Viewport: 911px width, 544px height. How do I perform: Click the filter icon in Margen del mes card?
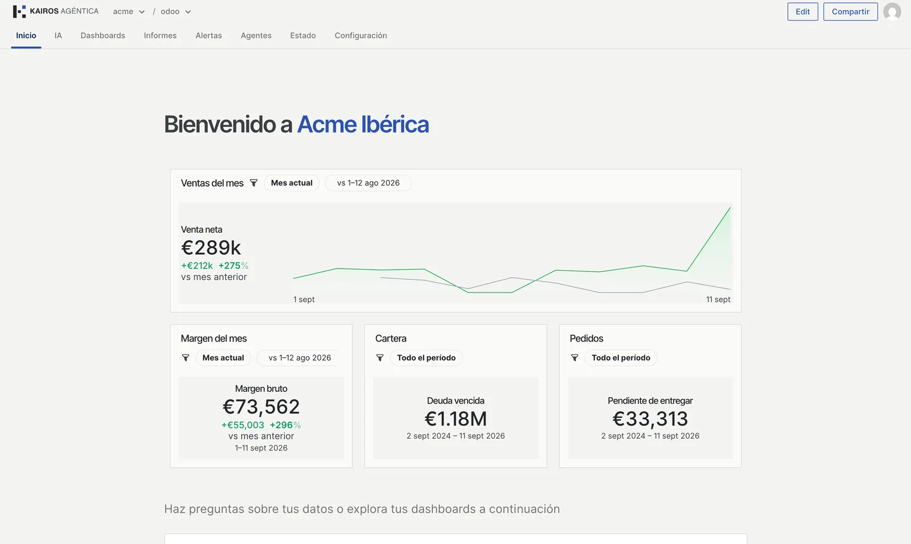click(186, 358)
